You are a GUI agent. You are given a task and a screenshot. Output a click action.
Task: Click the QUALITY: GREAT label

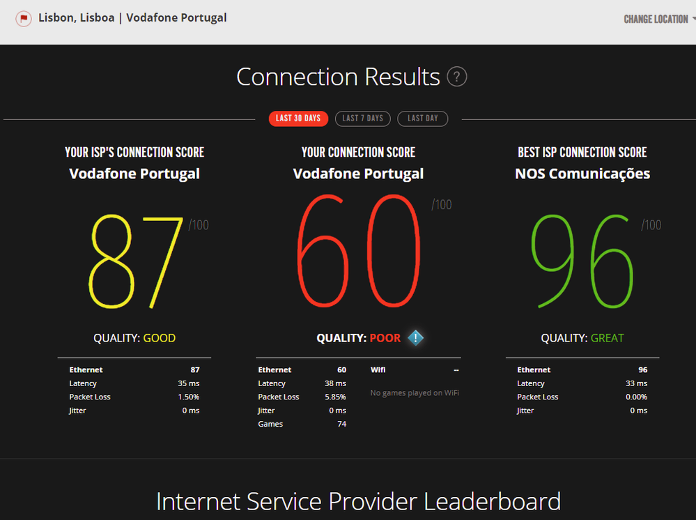click(582, 338)
